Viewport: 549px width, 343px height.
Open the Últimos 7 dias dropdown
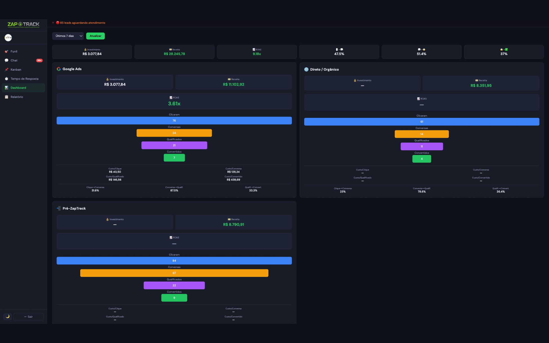(68, 36)
